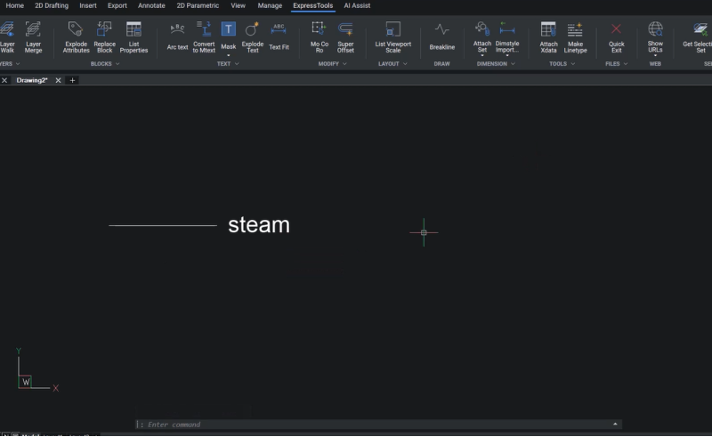Image resolution: width=712 pixels, height=437 pixels.
Task: Select the Arc text tool
Action: point(177,37)
